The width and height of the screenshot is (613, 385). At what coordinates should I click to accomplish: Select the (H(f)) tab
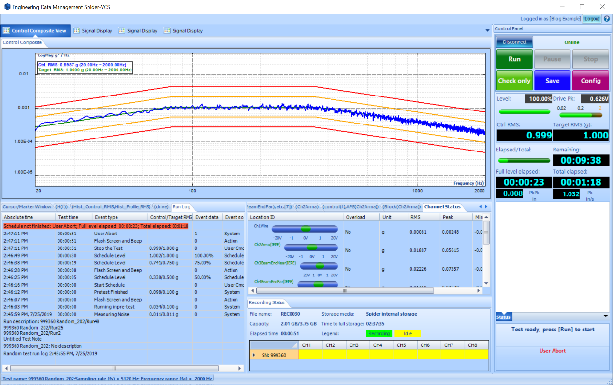pyautogui.click(x=61, y=206)
